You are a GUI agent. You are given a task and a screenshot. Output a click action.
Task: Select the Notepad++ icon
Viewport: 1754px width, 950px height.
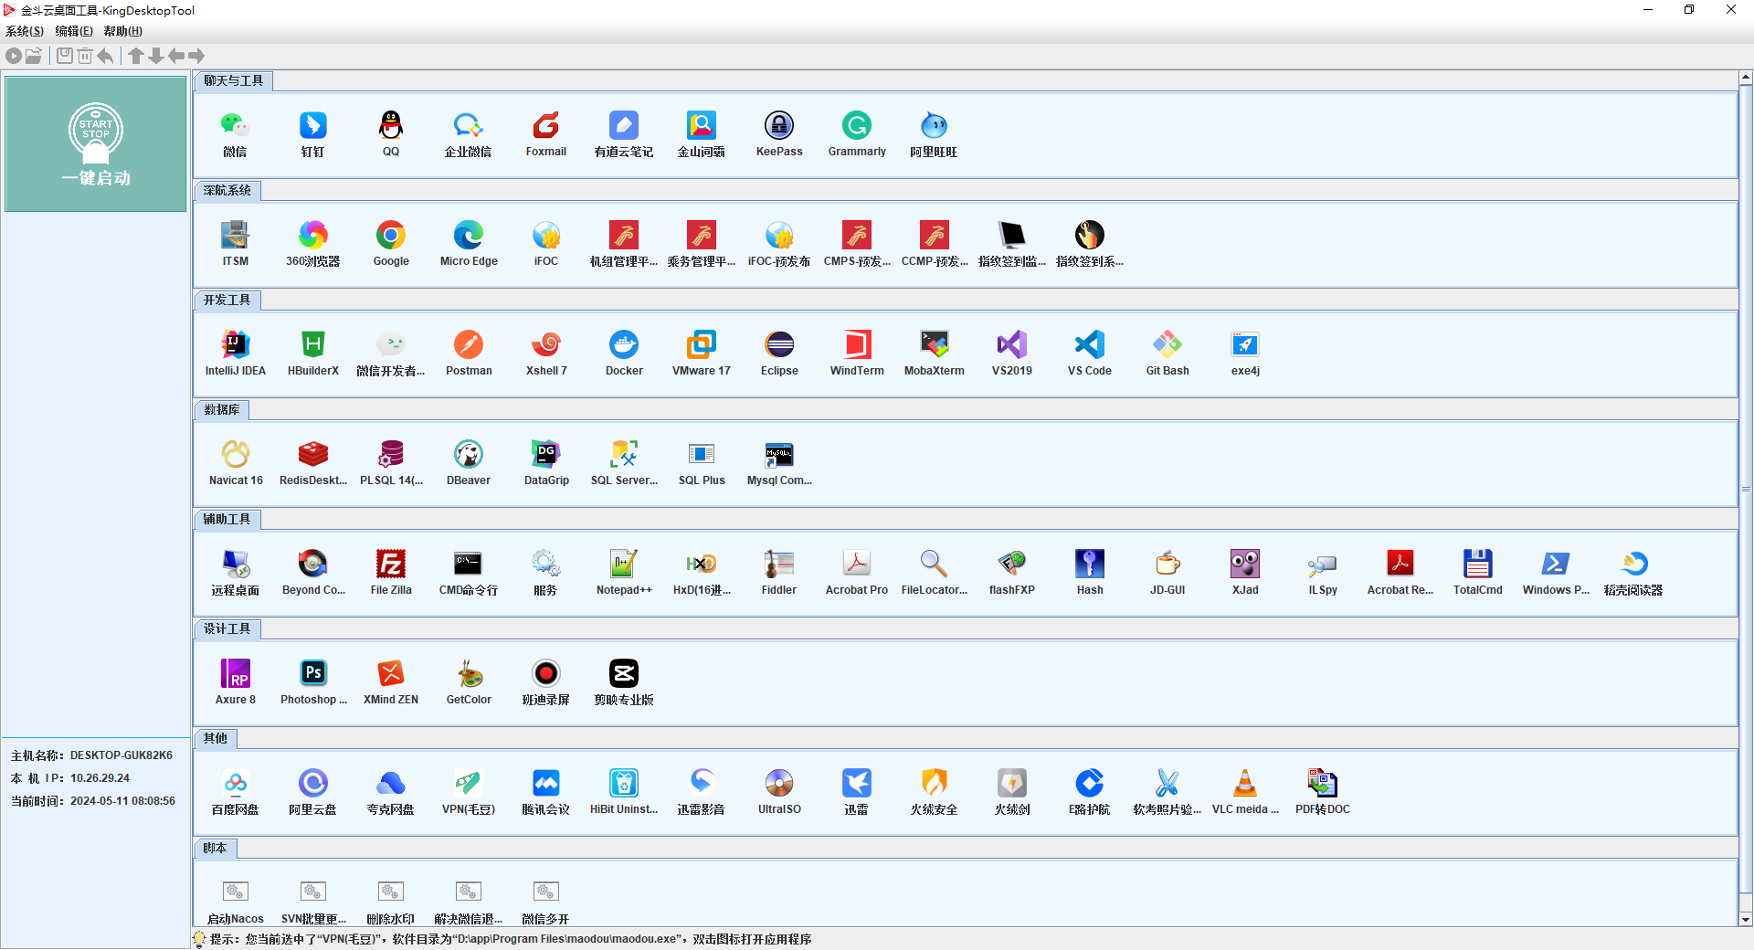[x=624, y=565]
